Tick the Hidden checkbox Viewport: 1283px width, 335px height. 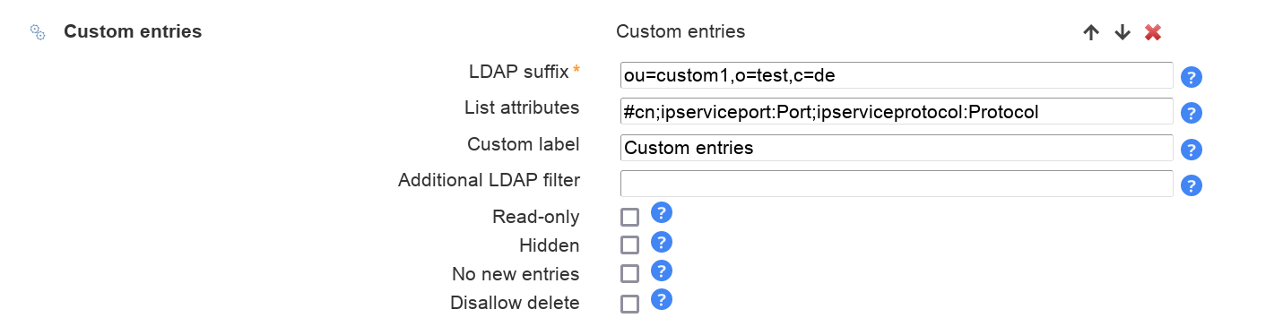(x=630, y=245)
